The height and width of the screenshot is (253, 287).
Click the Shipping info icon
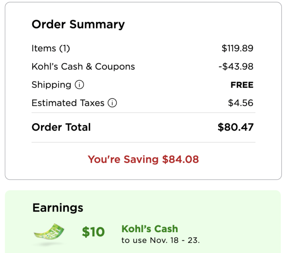click(x=80, y=85)
